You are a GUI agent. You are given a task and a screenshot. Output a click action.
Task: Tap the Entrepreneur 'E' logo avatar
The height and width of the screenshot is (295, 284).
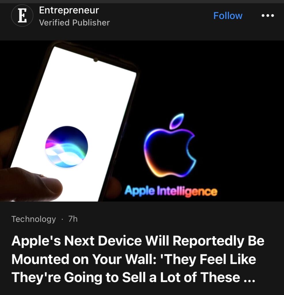point(22,16)
